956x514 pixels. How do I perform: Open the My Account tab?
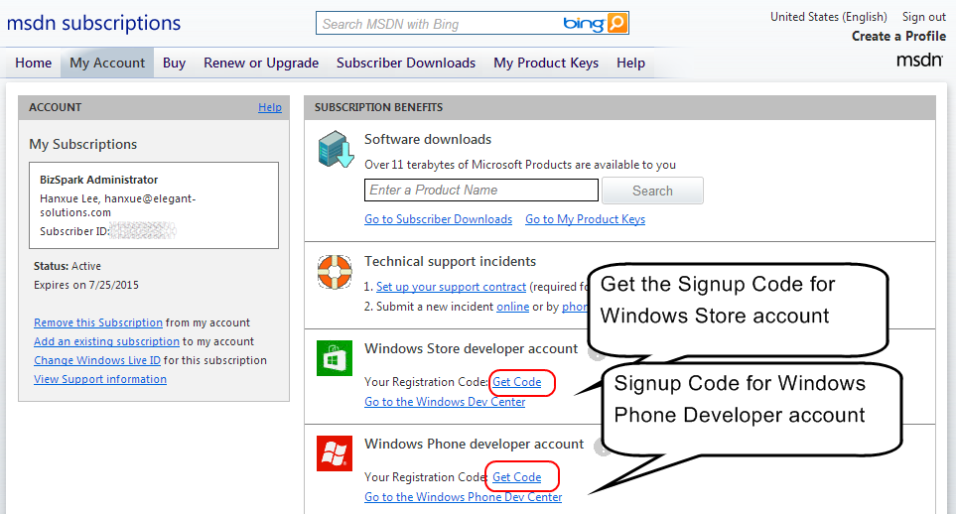(x=107, y=63)
